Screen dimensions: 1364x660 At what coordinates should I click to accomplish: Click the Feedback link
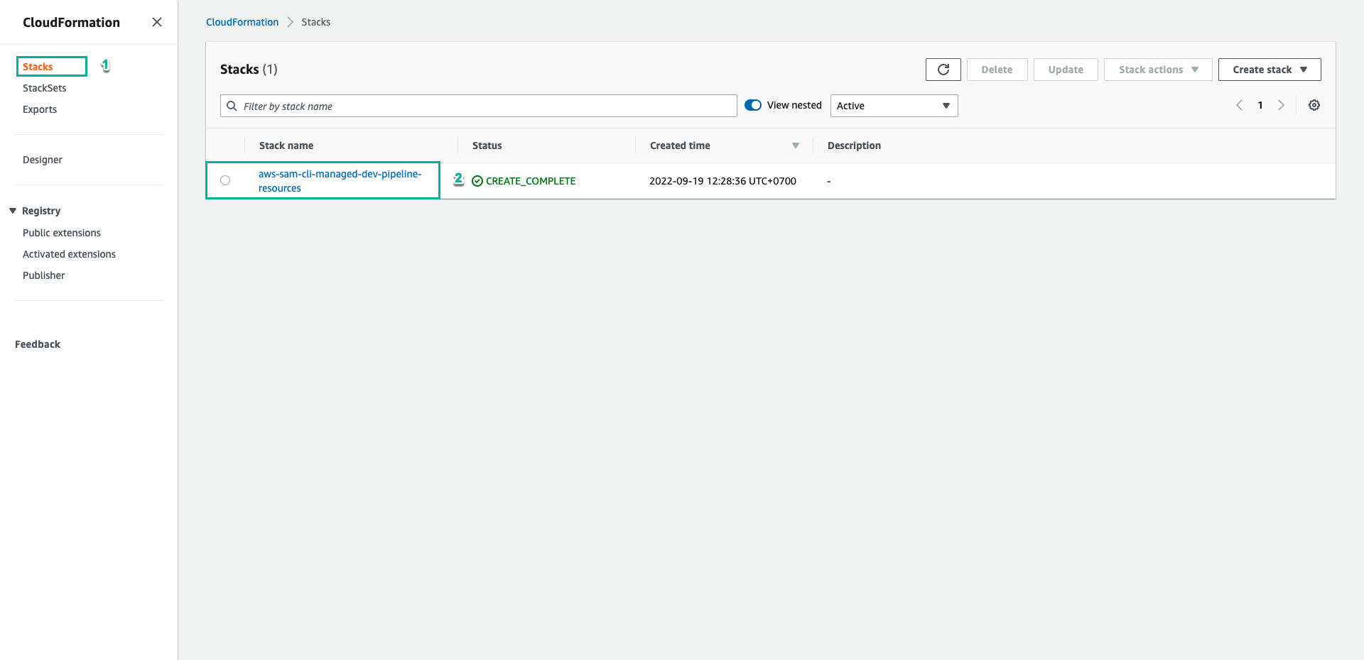click(x=38, y=344)
